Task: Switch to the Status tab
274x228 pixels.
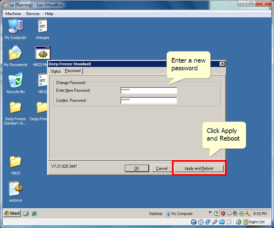Action: click(x=55, y=71)
